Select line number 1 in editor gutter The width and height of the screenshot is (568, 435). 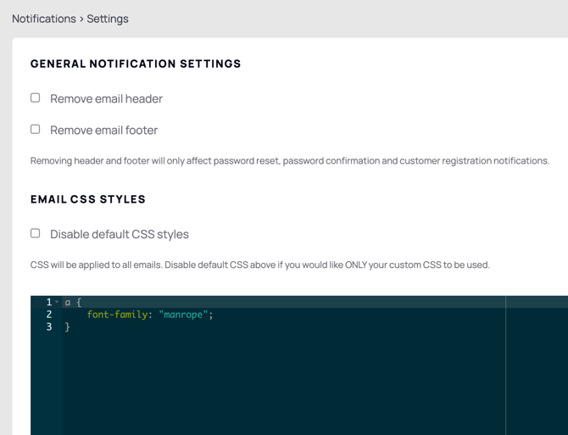click(x=49, y=302)
